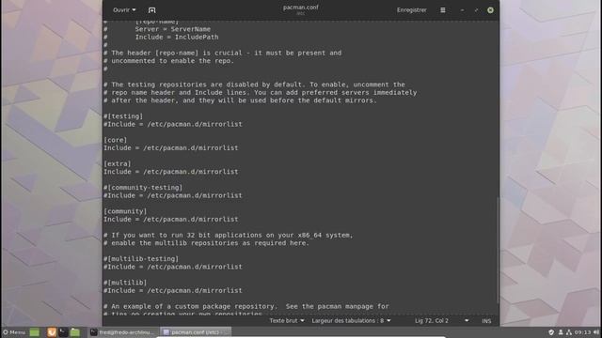This screenshot has width=602, height=338.
Task: Click the 'Include = IncludePath' comment line
Action: (161, 38)
